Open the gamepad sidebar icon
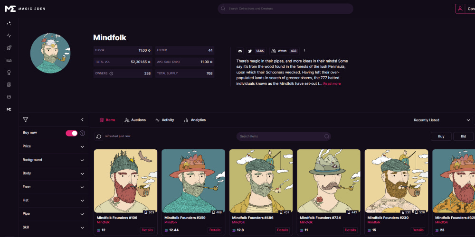The image size is (475, 237). coord(9,60)
